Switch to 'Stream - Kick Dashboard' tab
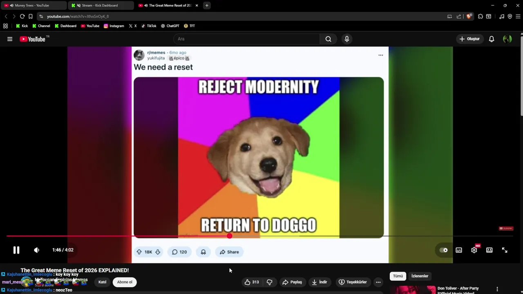The height and width of the screenshot is (294, 523). (101, 5)
